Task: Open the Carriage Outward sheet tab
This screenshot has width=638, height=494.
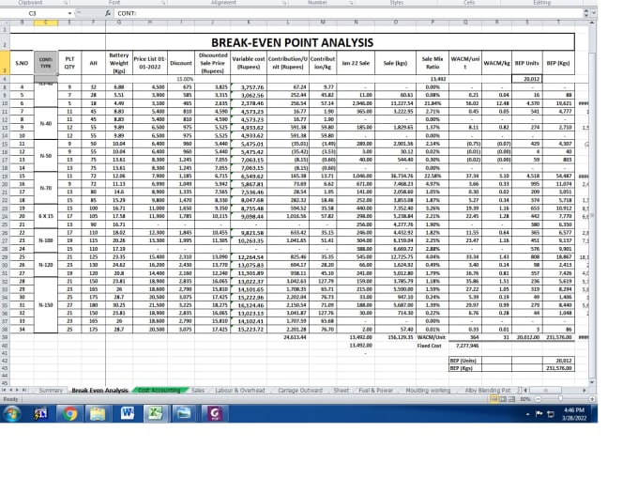Action: pos(300,390)
